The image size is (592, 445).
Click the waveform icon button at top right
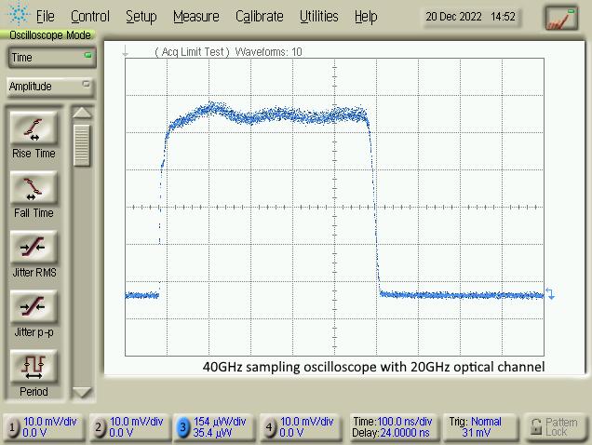pos(561,18)
